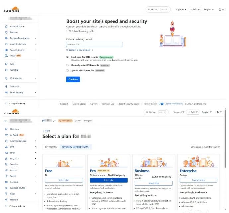Click the Email Security envelope icon

[x=6, y=92]
